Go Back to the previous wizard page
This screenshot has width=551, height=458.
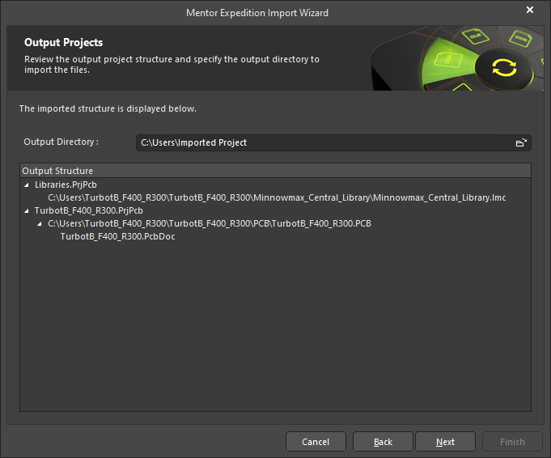pyautogui.click(x=383, y=442)
